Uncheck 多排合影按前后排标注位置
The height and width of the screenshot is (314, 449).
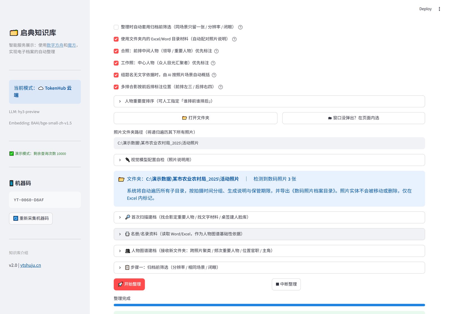[x=116, y=87]
